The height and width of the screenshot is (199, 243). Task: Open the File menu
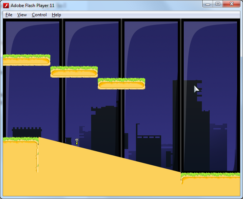[9, 15]
